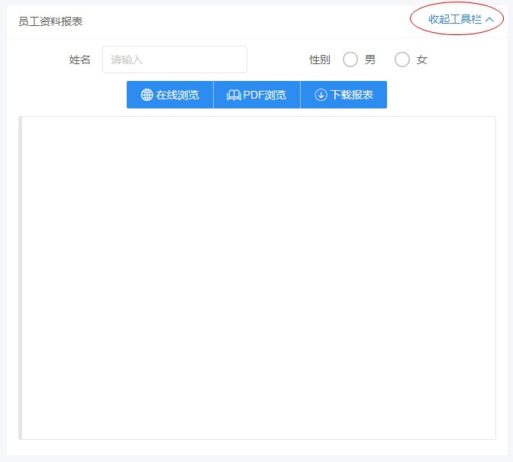The image size is (513, 462).
Task: Click the 下载报表 download report button
Action: (344, 95)
